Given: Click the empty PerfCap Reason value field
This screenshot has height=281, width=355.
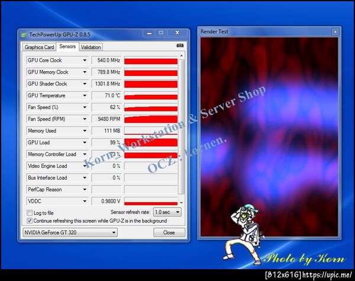Looking at the screenshot, I should pos(106,190).
